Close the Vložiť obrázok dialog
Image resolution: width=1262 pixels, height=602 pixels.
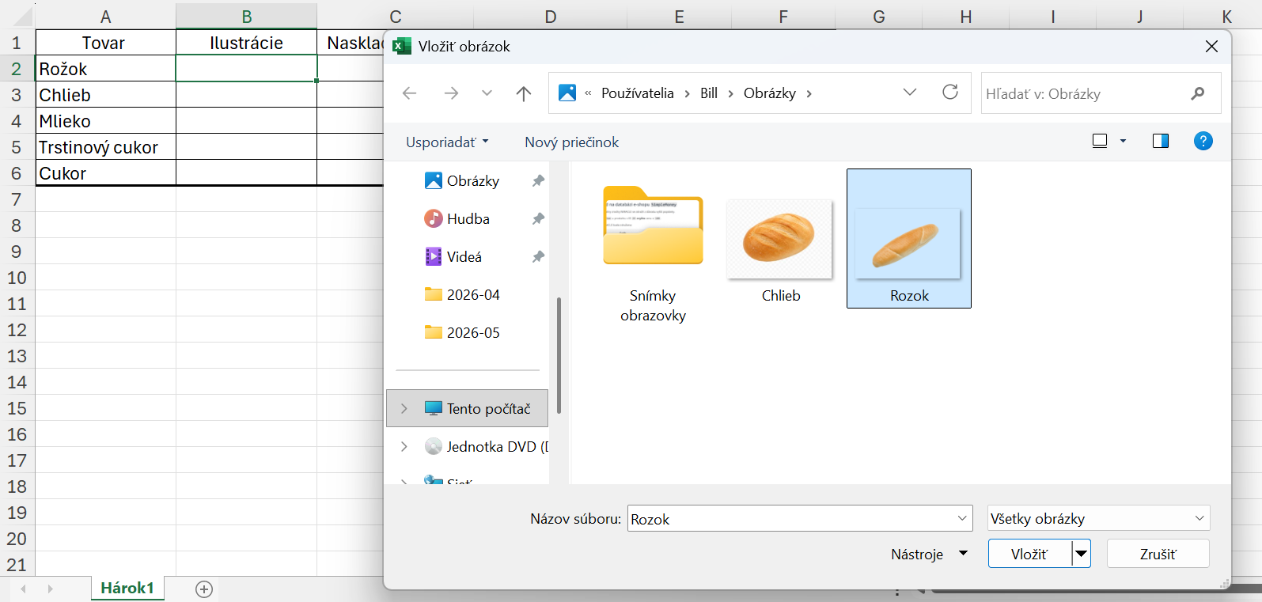(1211, 47)
